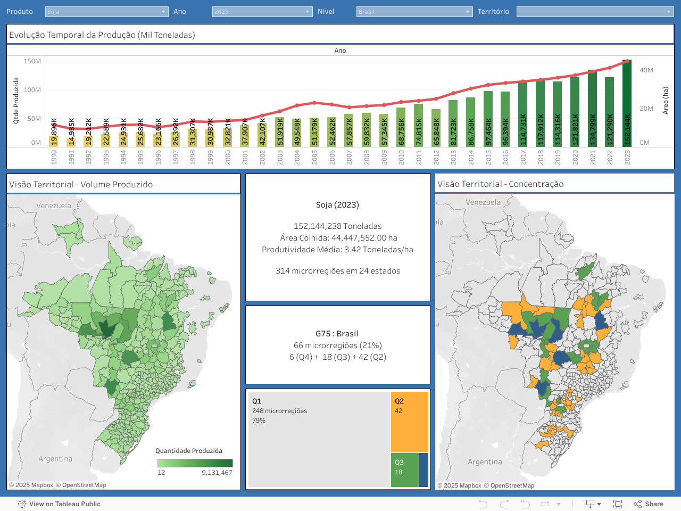The height and width of the screenshot is (511, 681).
Task: Open the View on Tableau Public link
Action: point(64,504)
